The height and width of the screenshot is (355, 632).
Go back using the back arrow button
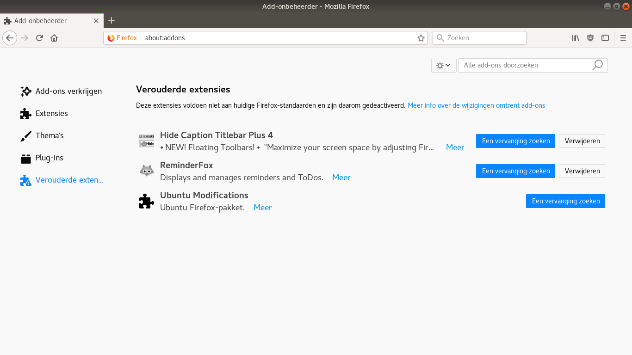10,38
